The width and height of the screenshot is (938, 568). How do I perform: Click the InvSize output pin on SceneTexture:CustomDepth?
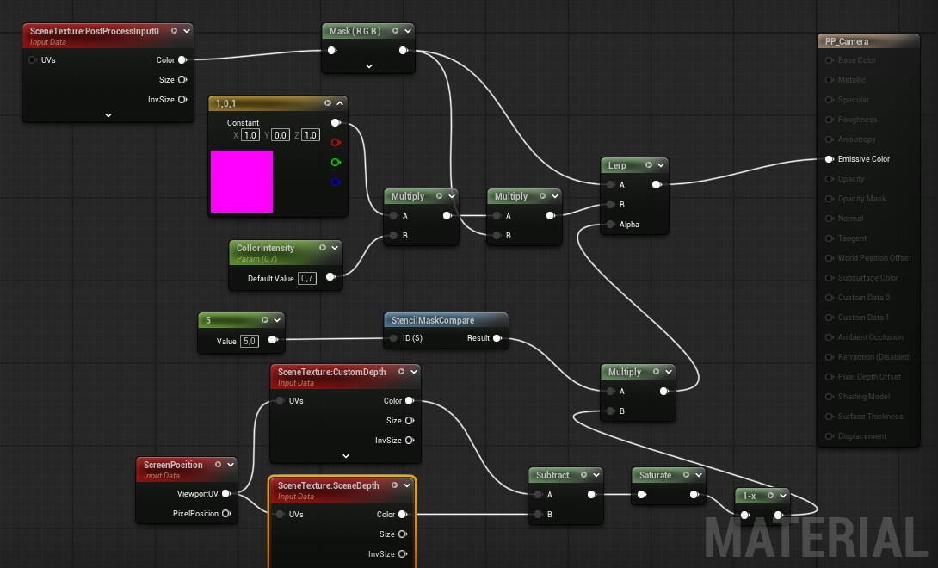click(x=410, y=441)
